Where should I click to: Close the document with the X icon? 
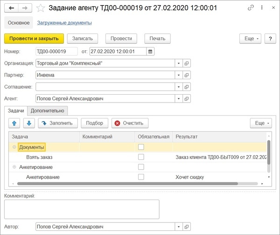coord(273,7)
